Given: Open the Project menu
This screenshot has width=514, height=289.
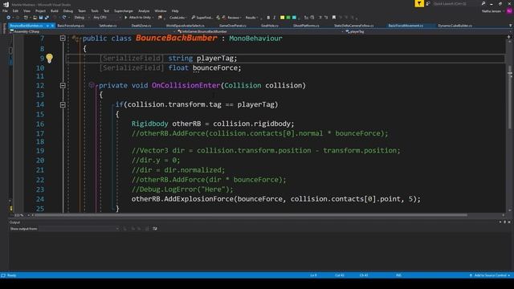Looking at the screenshot, I should click(40, 10).
